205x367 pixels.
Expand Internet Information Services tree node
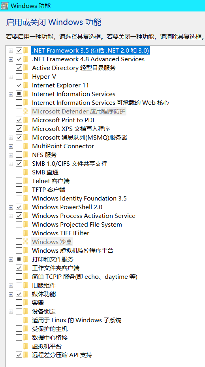11,94
